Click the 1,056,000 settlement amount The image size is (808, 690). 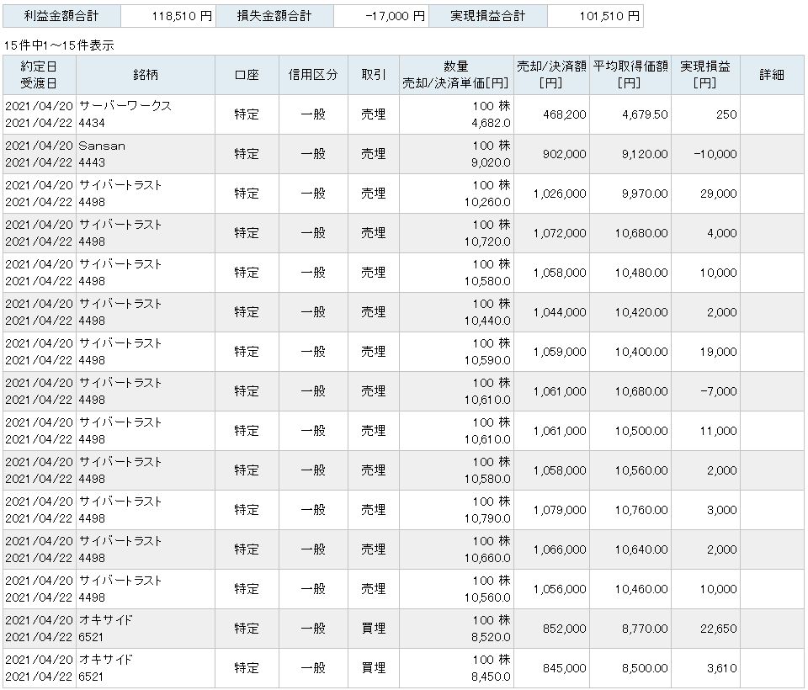[560, 589]
